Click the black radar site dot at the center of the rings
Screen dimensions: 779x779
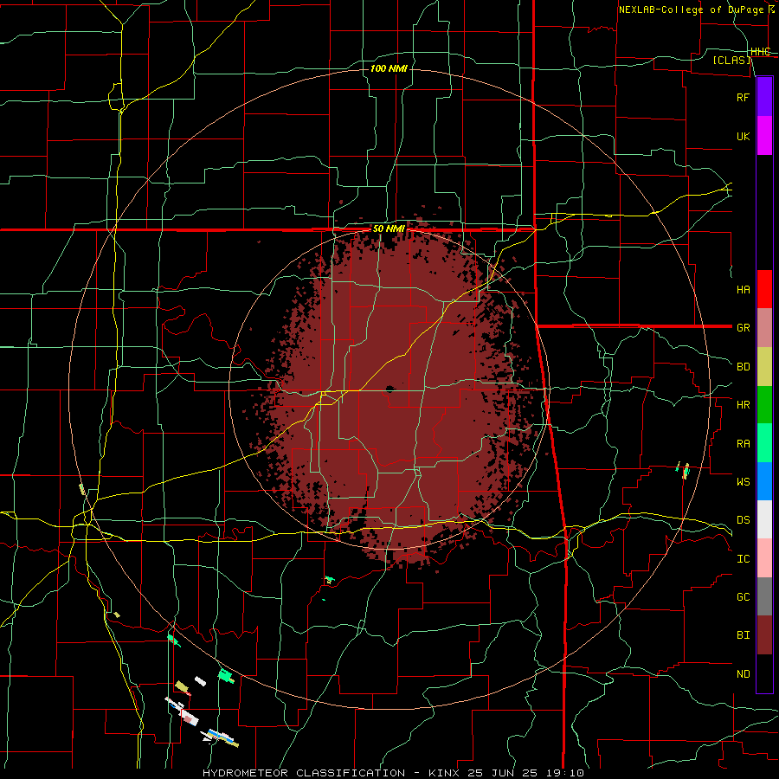[x=389, y=389]
